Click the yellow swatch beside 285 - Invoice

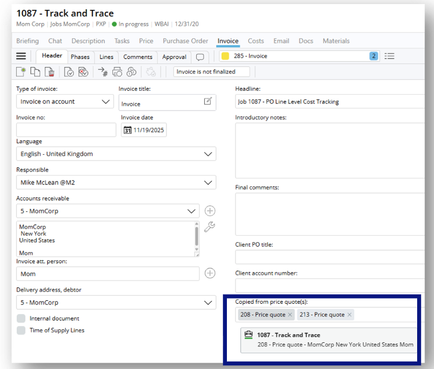(x=225, y=56)
